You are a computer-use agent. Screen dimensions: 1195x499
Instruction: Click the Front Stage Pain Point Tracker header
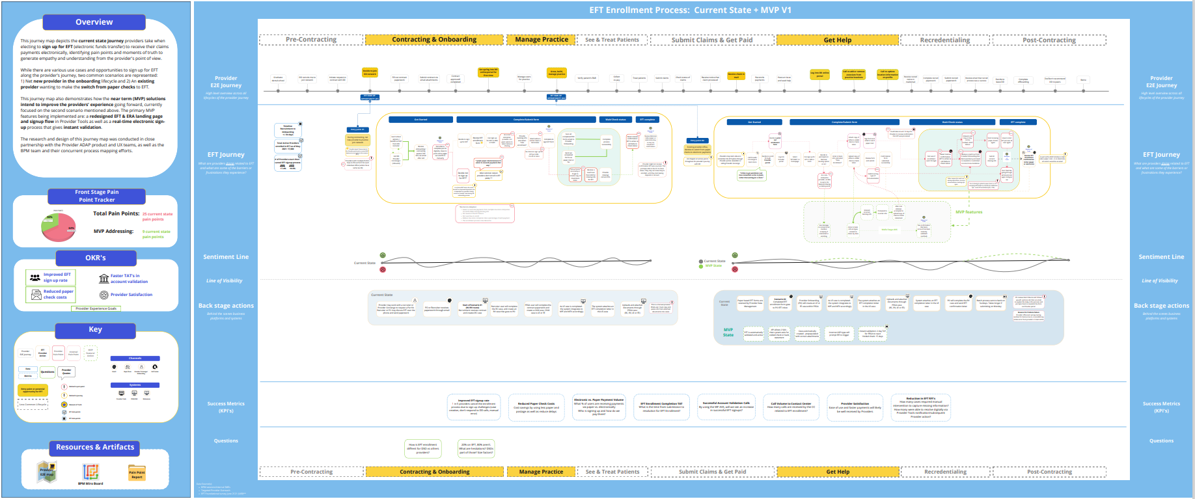click(96, 196)
